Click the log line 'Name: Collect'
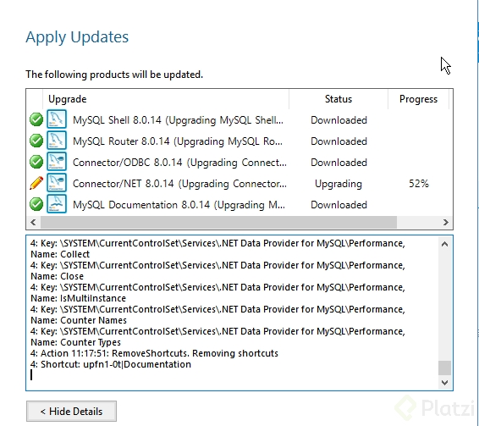479x426 pixels. tap(60, 254)
